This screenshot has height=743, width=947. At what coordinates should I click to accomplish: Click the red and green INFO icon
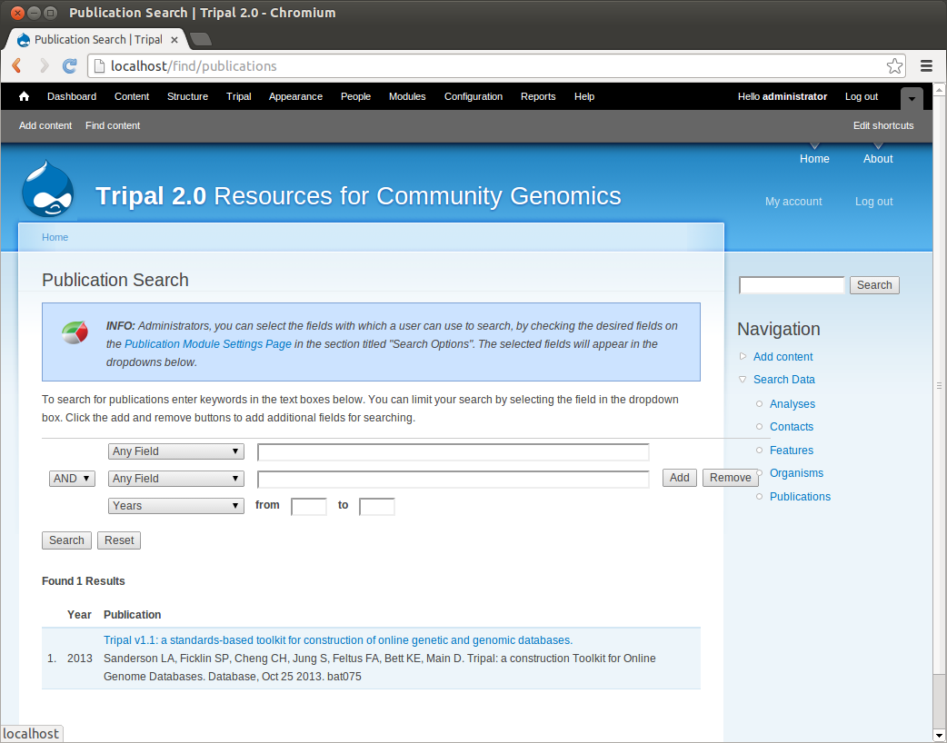click(75, 332)
